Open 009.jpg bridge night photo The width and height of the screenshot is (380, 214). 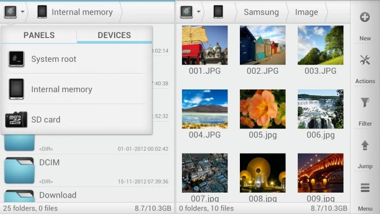(x=321, y=173)
